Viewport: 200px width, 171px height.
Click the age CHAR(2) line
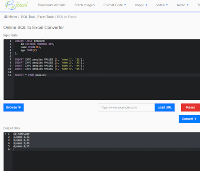click(29, 50)
